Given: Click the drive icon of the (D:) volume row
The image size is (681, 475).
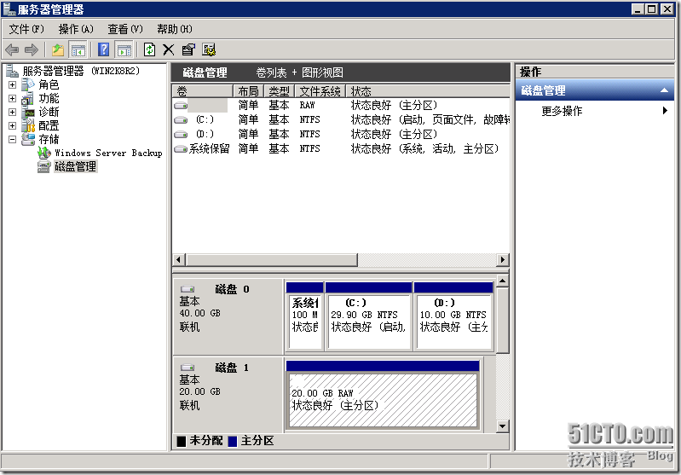Looking at the screenshot, I should (181, 134).
